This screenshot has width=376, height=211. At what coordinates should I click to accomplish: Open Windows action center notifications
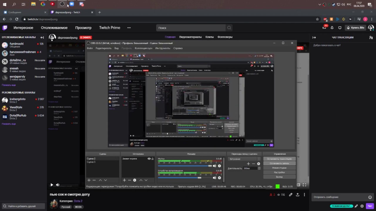pos(370,4)
